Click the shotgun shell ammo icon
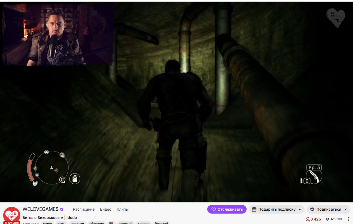The width and height of the screenshot is (353, 224). tap(301, 181)
